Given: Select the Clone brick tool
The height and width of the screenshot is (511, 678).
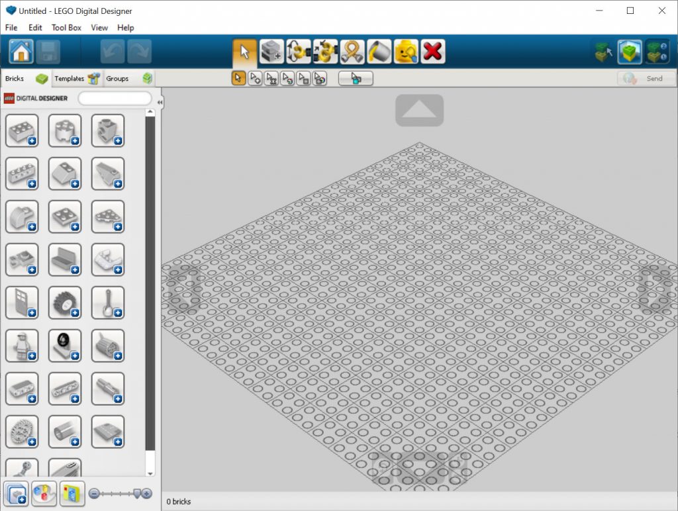Looking at the screenshot, I should 271,52.
